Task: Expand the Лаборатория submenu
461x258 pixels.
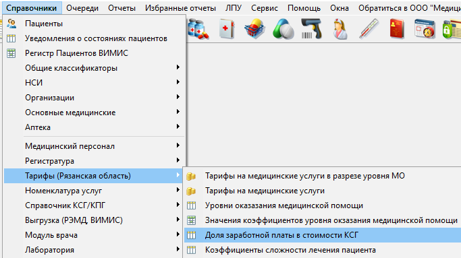Action: [x=94, y=250]
